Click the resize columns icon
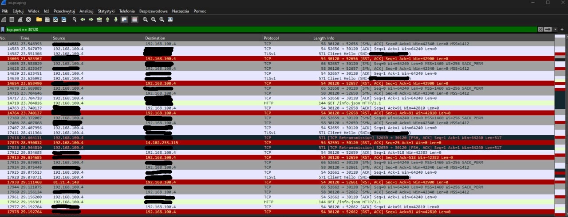This screenshot has width=568, height=217. tap(170, 19)
